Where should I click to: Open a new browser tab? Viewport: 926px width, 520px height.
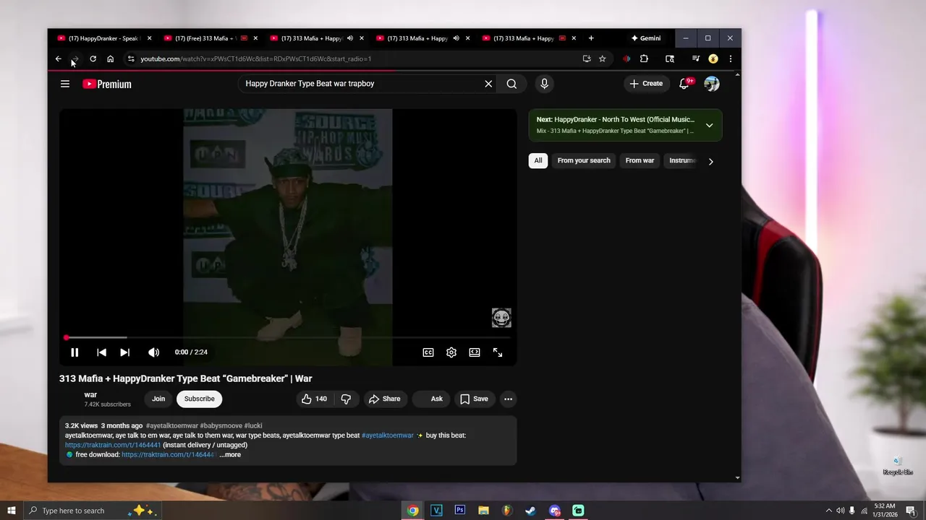(591, 38)
